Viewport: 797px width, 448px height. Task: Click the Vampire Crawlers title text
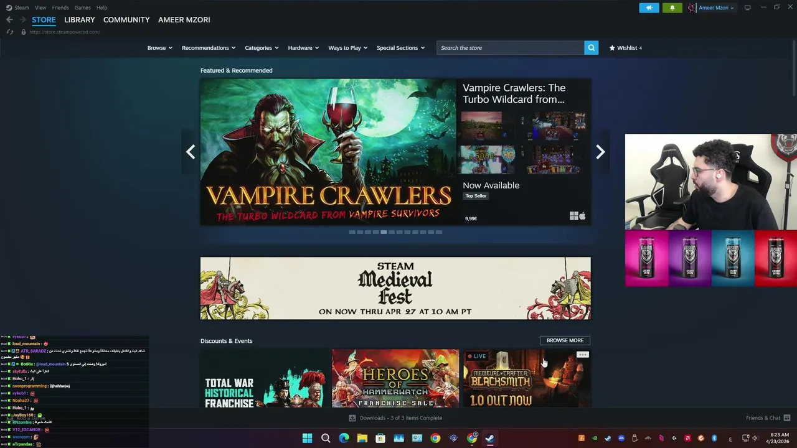pyautogui.click(x=514, y=93)
